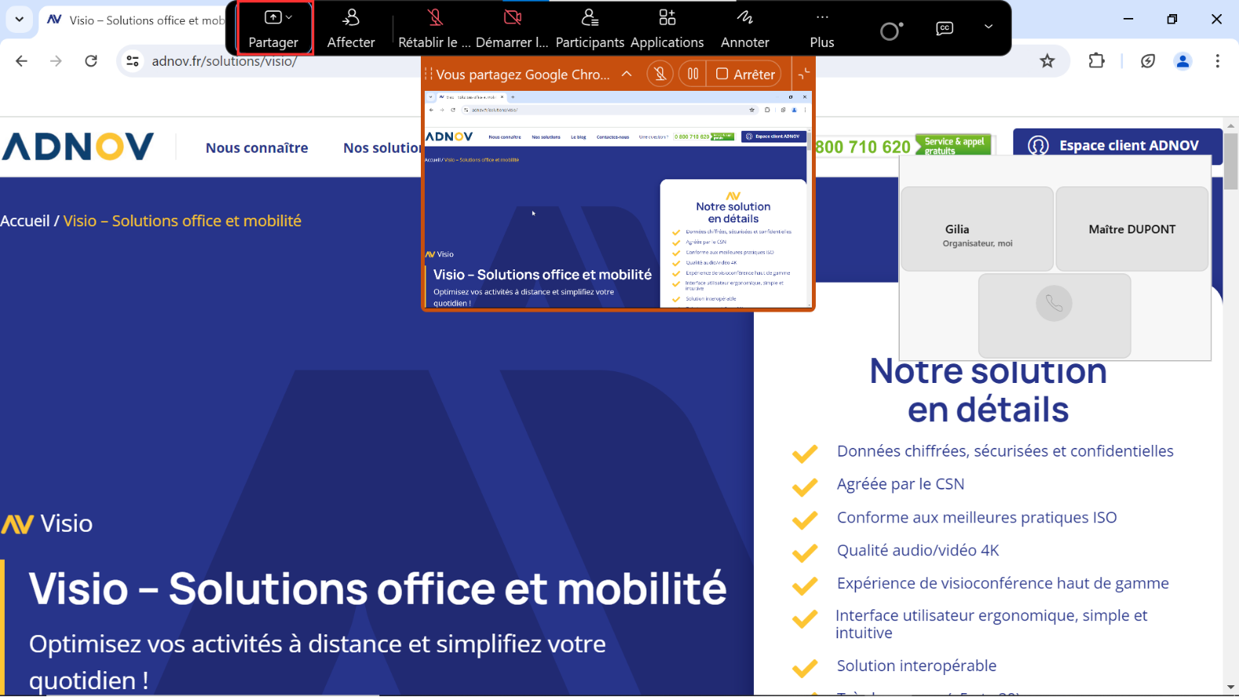The image size is (1239, 697).
Task: Click the ADNOV logo
Action: (78, 146)
